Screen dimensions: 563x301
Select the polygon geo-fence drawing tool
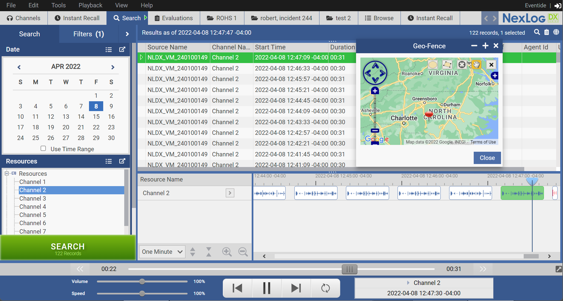(x=447, y=65)
